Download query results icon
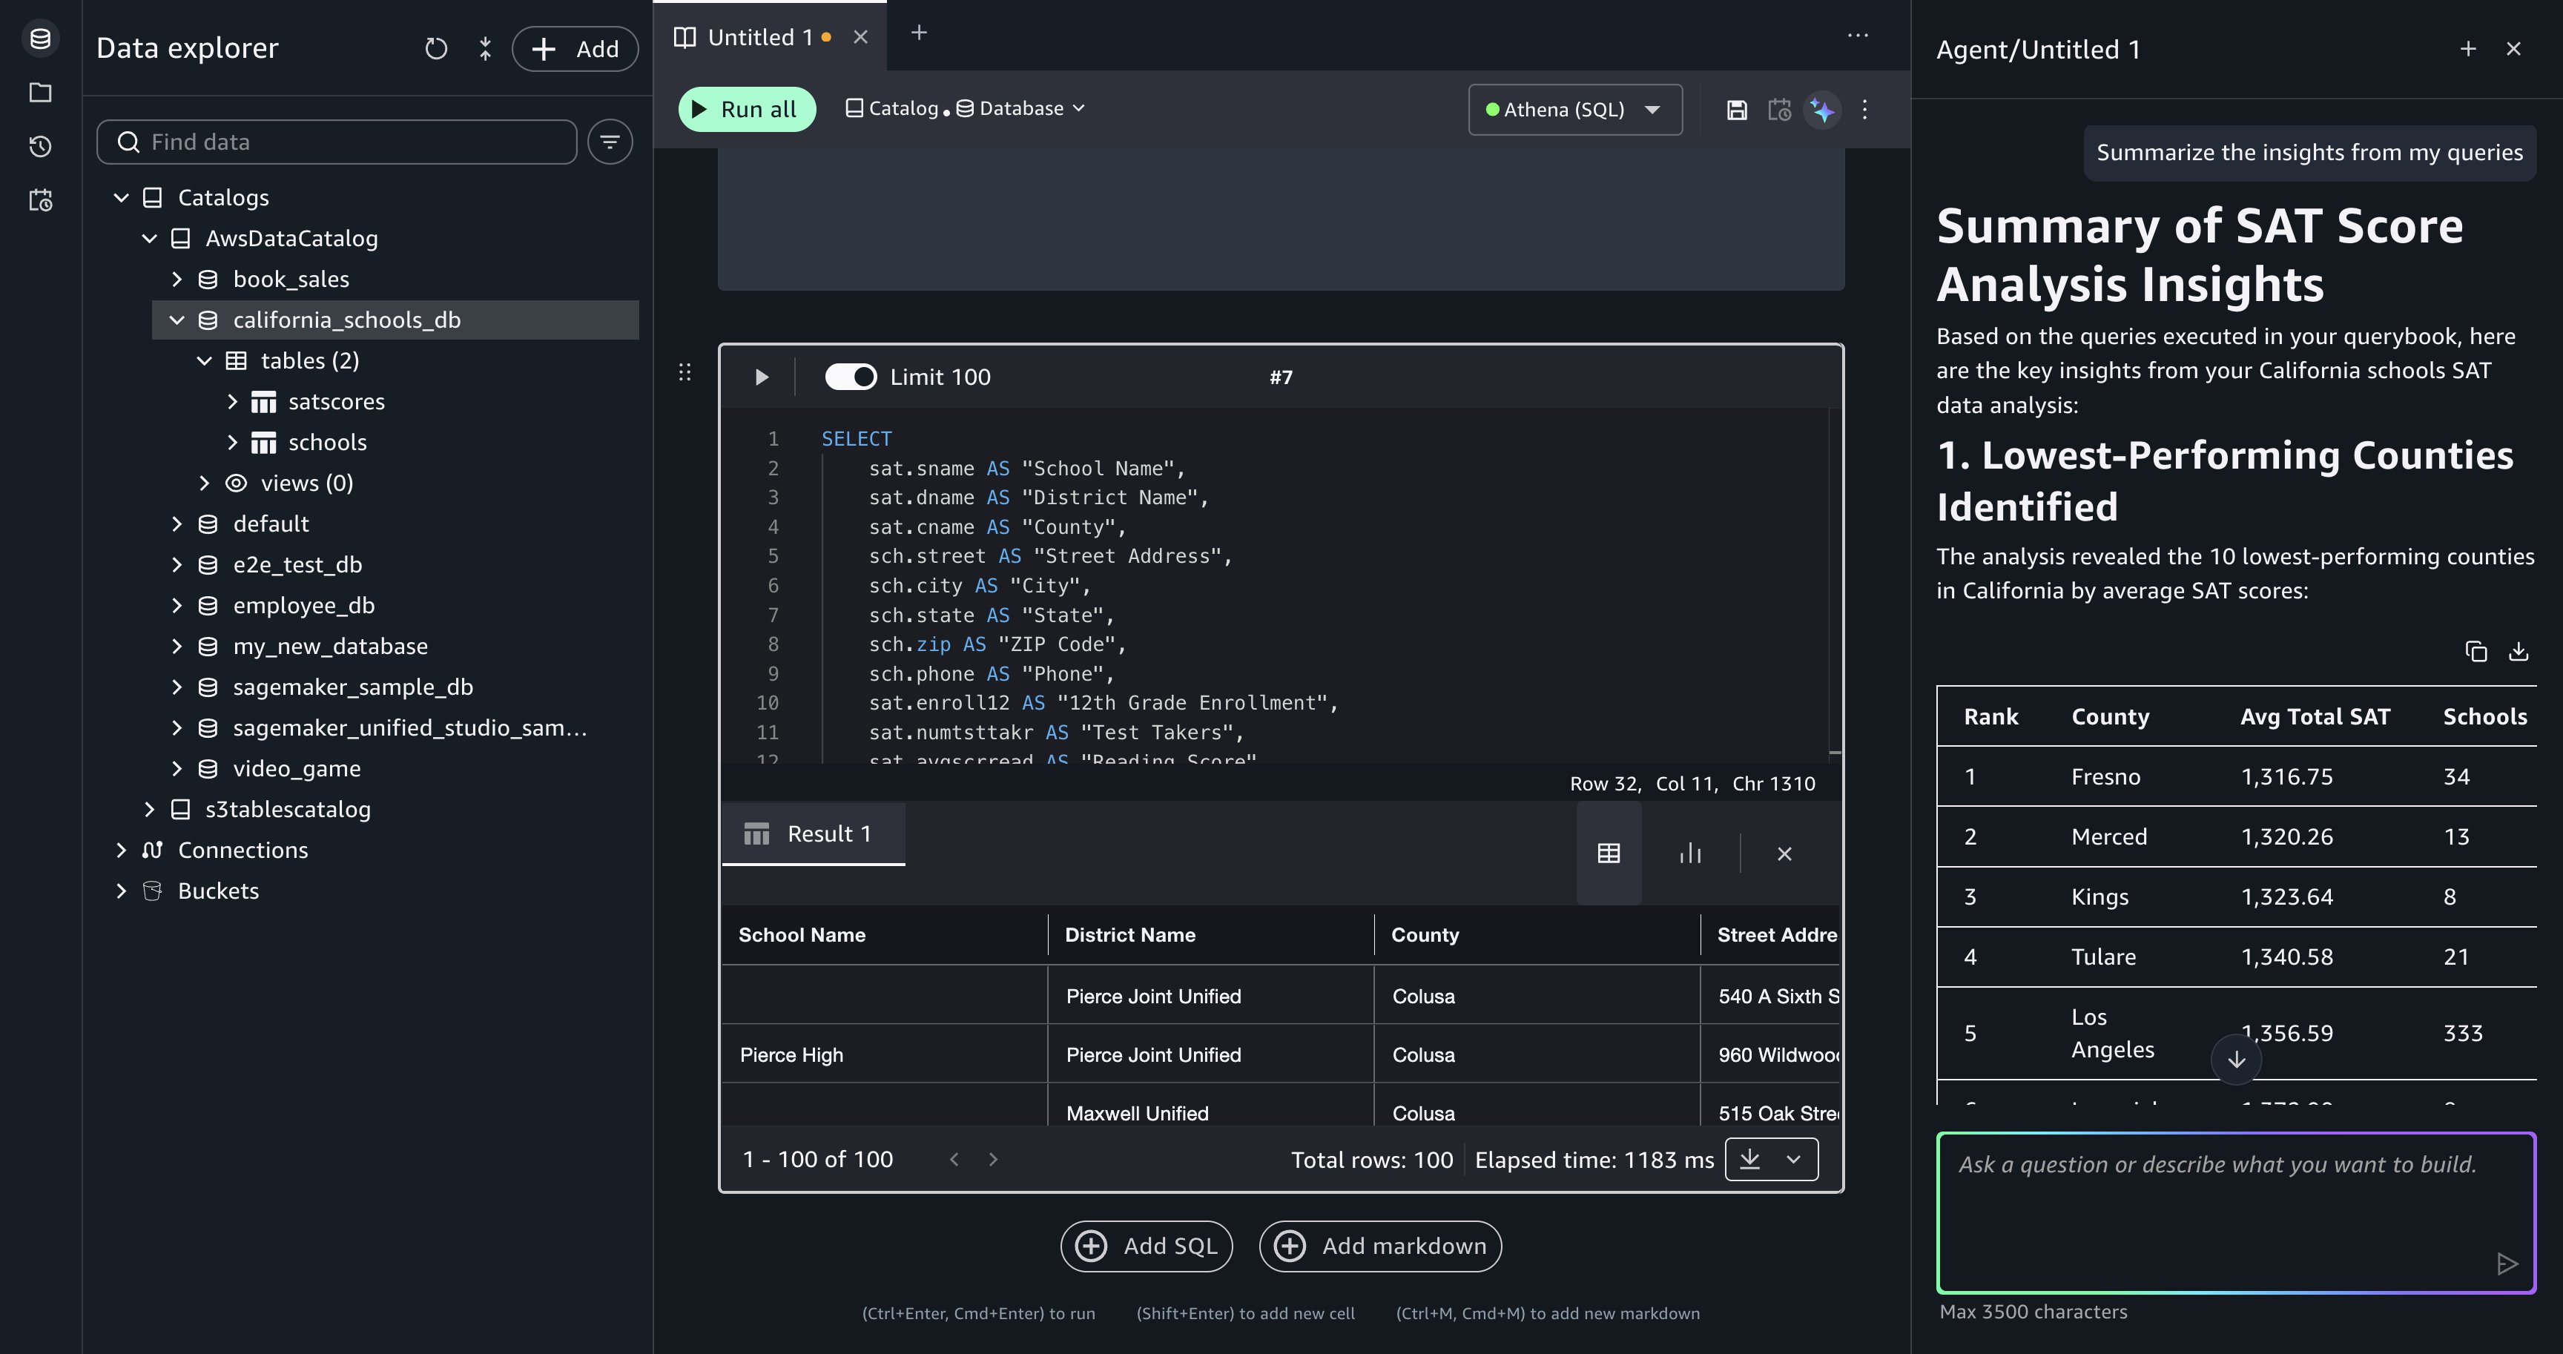Image resolution: width=2563 pixels, height=1354 pixels. pyautogui.click(x=1750, y=1159)
